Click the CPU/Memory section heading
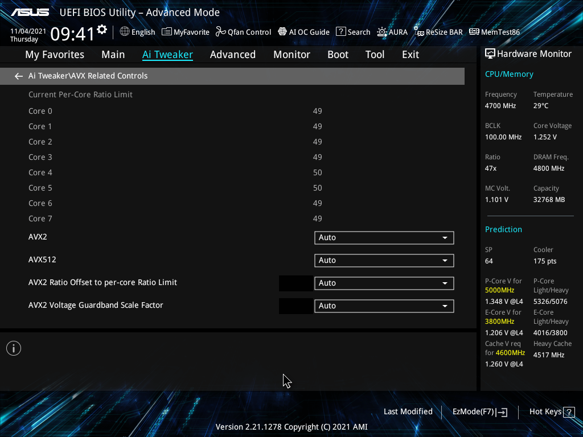 pyautogui.click(x=509, y=75)
